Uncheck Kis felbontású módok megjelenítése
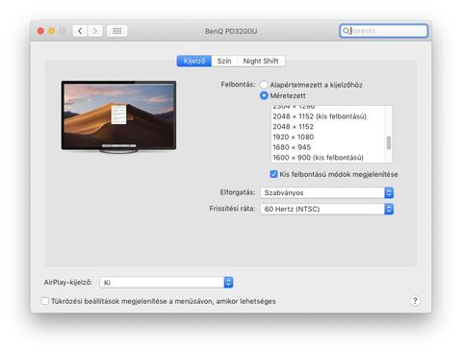Viewport: 462px width, 353px height. 273,174
